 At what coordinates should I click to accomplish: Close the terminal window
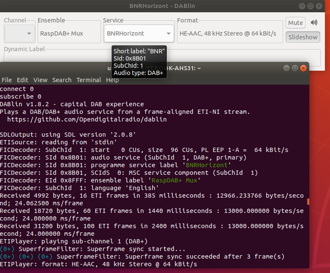pyautogui.click(x=303, y=68)
